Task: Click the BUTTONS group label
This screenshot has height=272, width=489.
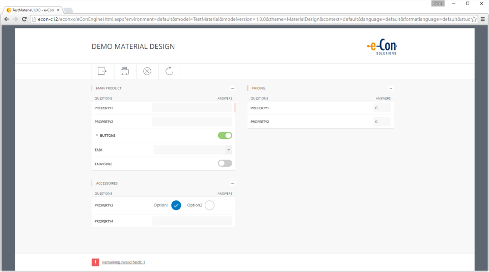Action: (x=107, y=136)
